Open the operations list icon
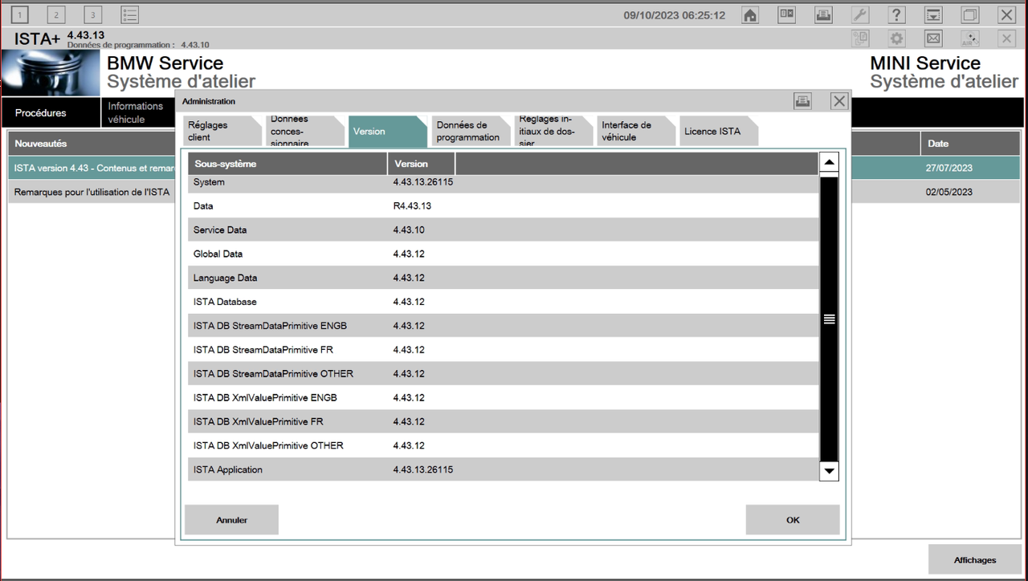The width and height of the screenshot is (1028, 581). click(x=129, y=15)
